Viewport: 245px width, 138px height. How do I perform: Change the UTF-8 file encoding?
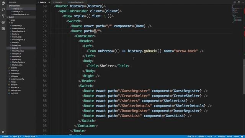point(209,136)
